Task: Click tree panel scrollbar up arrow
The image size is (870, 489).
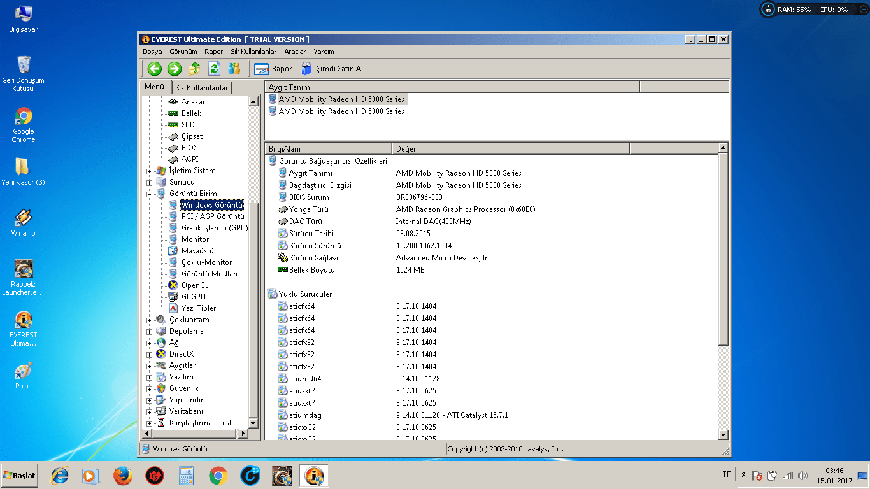Action: click(253, 101)
